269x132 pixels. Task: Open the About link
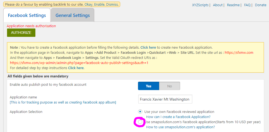tap(217, 5)
